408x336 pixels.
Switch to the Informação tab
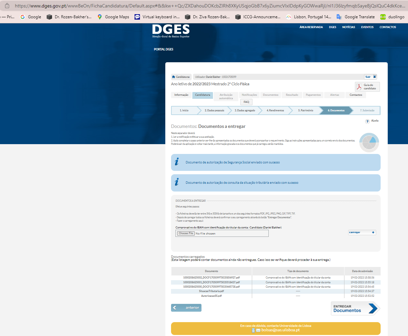coord(181,95)
